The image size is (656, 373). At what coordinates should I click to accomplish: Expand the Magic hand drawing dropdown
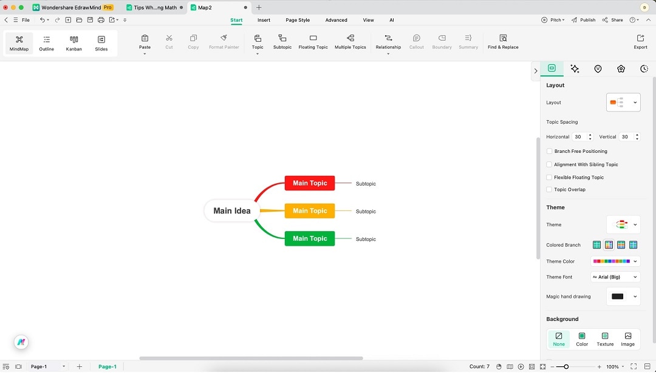pos(624,296)
